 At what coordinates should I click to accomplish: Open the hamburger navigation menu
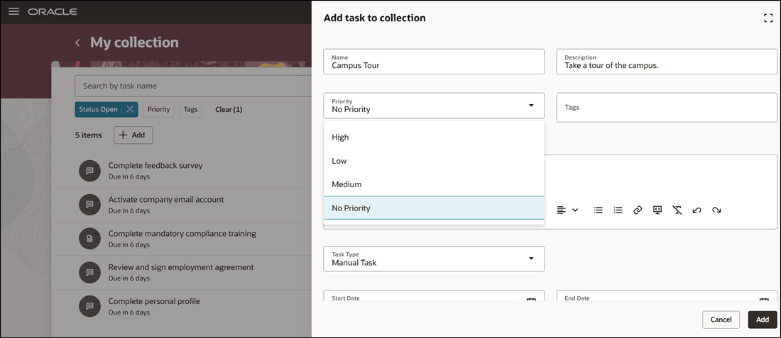[x=14, y=11]
